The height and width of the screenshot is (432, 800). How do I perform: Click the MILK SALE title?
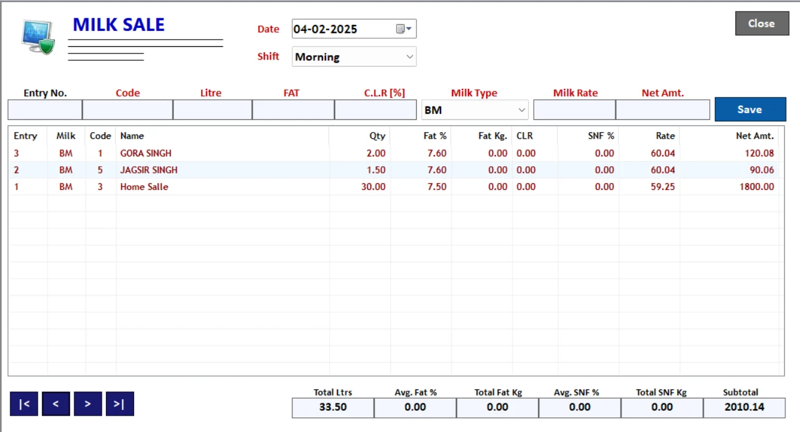119,24
